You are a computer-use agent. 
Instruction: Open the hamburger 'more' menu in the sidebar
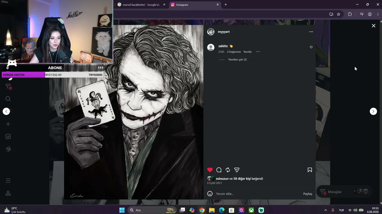pyautogui.click(x=8, y=181)
